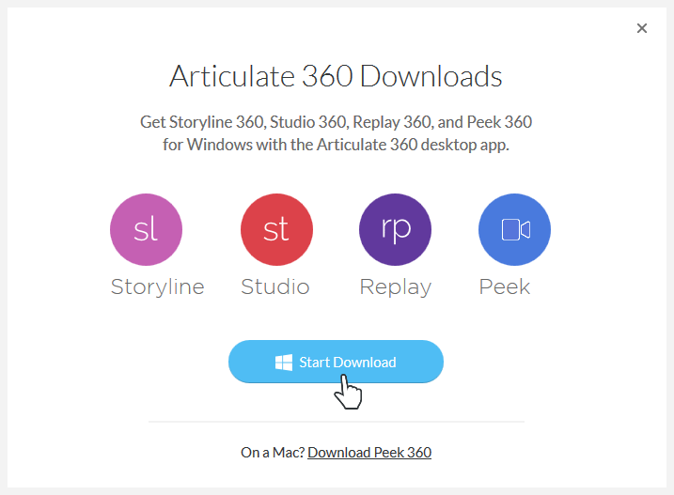This screenshot has height=495, width=674.
Task: Click the 'for Windows with the Articulate 360' line
Action: click(x=336, y=145)
